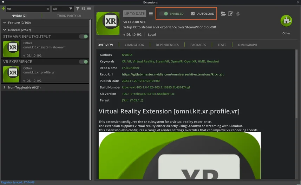Click the SteamVR Input/Output XR thumbnail
This screenshot has width=301, height=185.
pos(11,49)
